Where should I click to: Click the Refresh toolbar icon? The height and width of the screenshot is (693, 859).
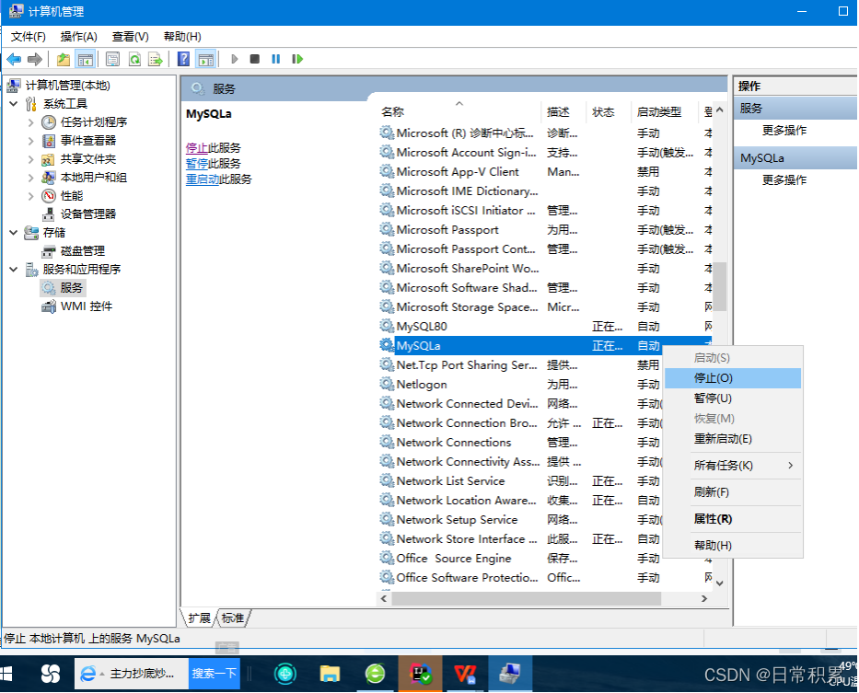134,59
